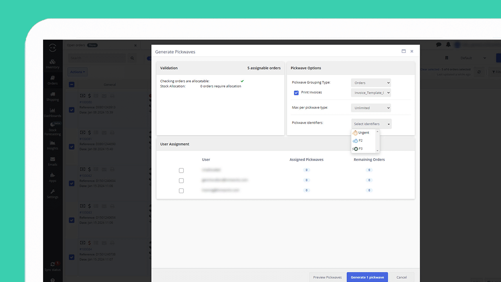The width and height of the screenshot is (501, 282).
Task: Click the Preview Pickwaves button
Action: (x=327, y=277)
